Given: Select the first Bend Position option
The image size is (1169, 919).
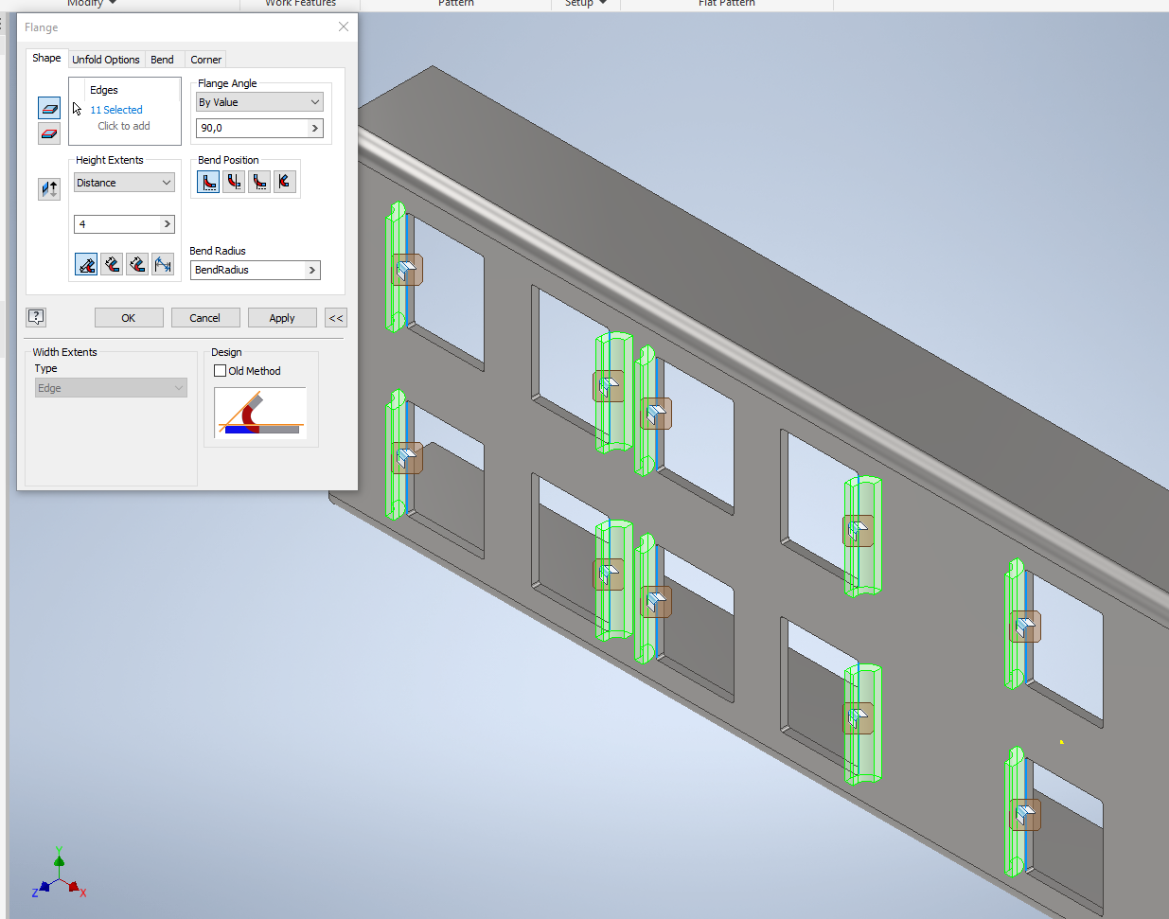Looking at the screenshot, I should 208,182.
